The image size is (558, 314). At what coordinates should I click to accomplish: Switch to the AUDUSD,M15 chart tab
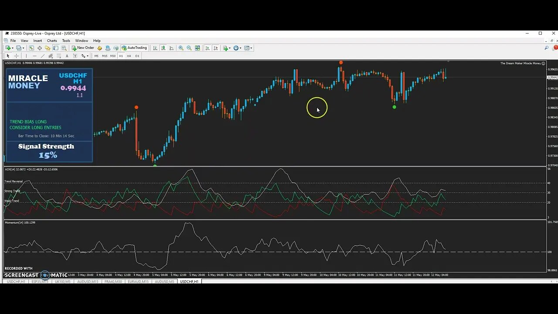point(88,282)
